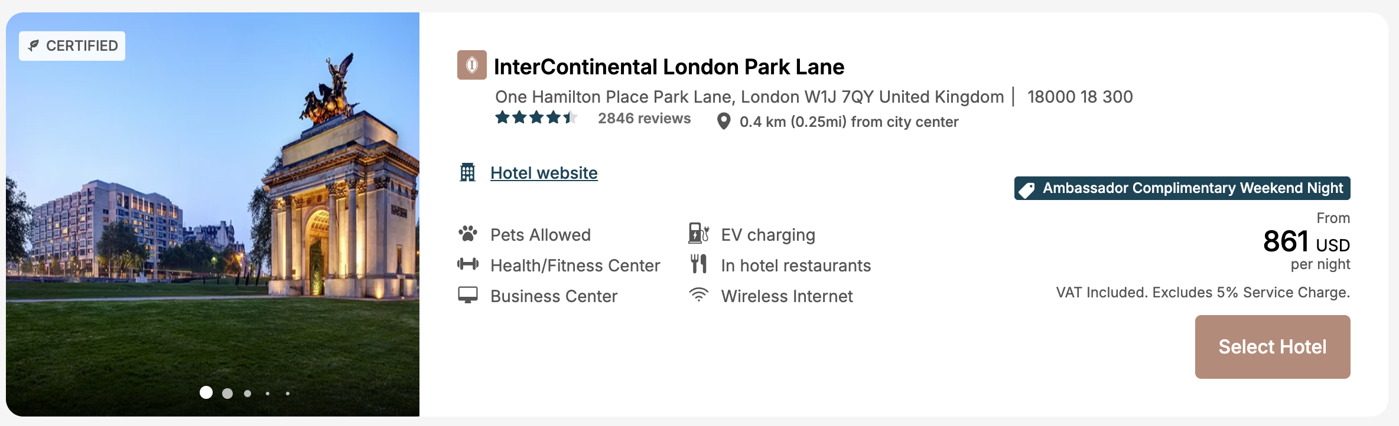Click the hotel website building icon
This screenshot has width=1399, height=426.
[x=467, y=173]
